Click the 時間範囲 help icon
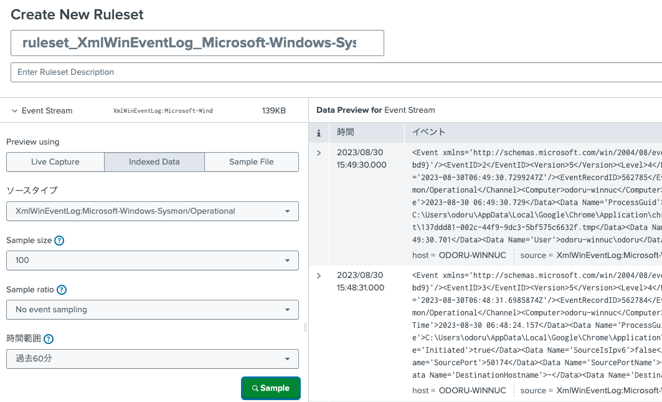Screen dimensions: 662x402 point(49,339)
